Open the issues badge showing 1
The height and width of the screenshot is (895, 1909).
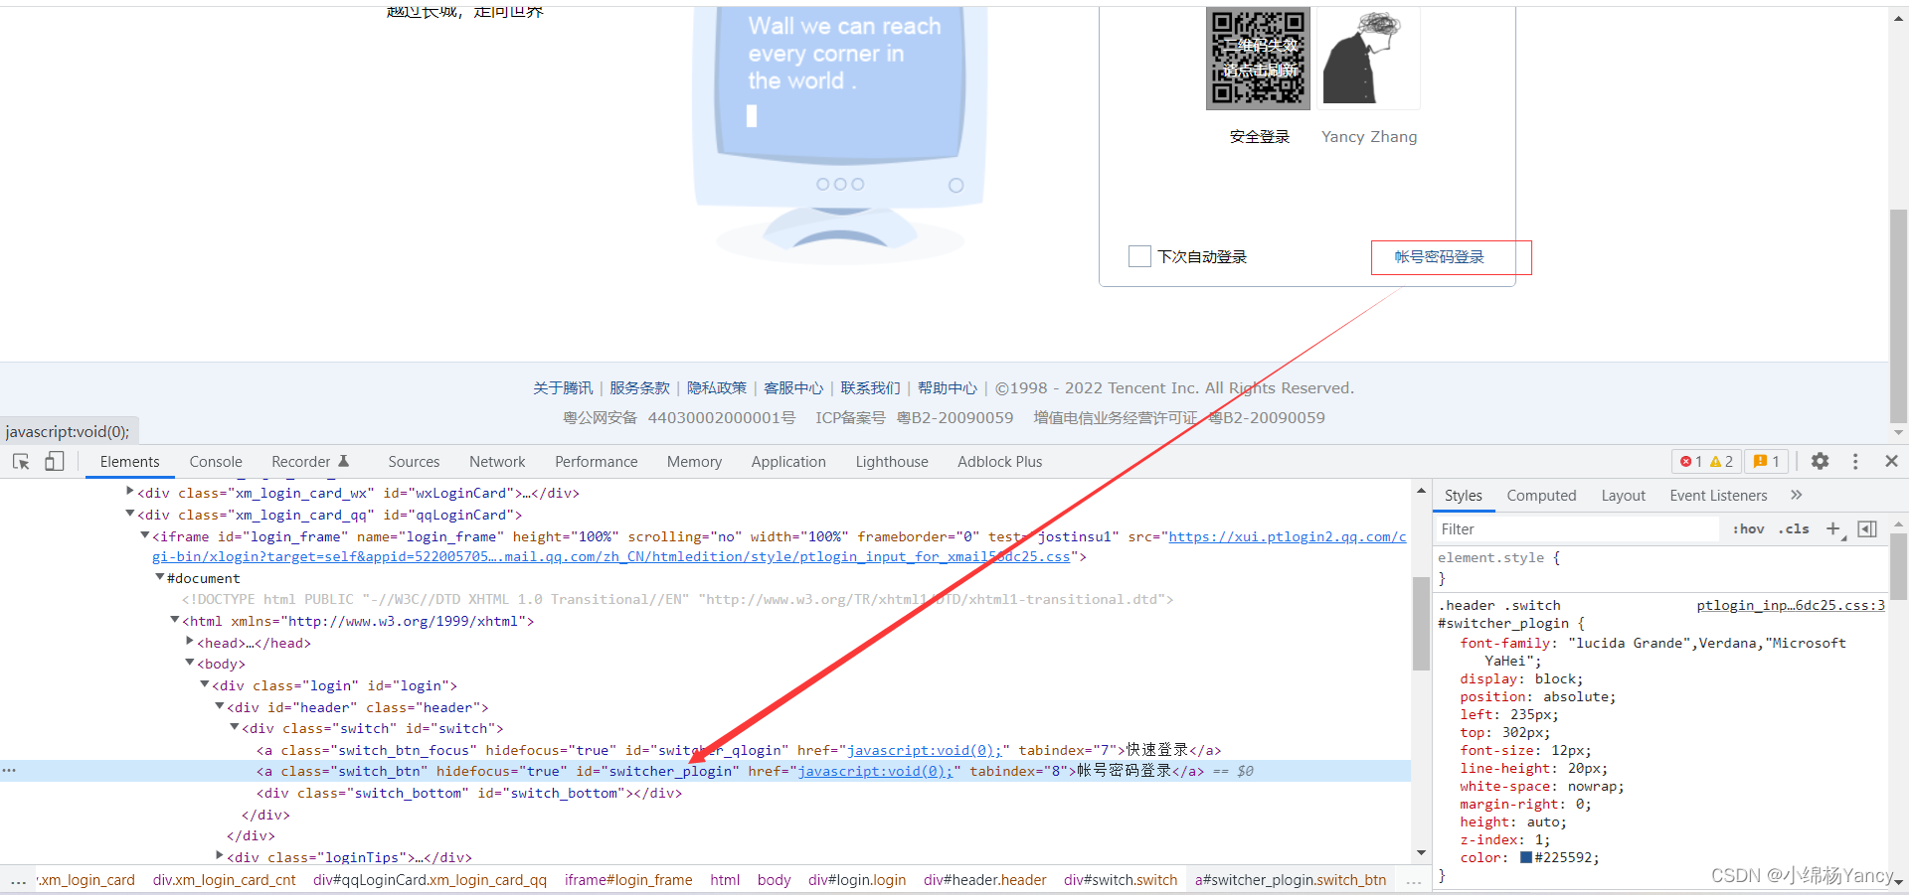click(x=1767, y=461)
